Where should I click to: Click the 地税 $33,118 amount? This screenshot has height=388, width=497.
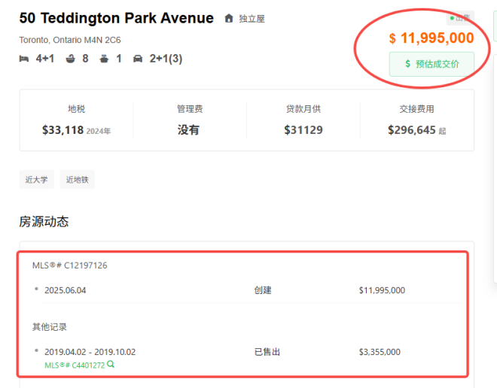[x=63, y=130]
